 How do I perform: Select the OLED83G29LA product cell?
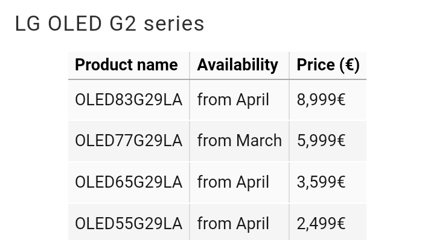tap(129, 100)
